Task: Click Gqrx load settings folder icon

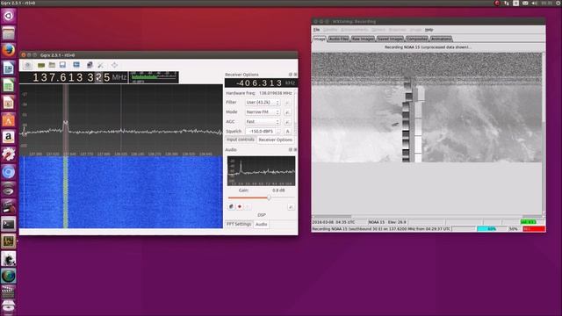Action: click(52, 65)
